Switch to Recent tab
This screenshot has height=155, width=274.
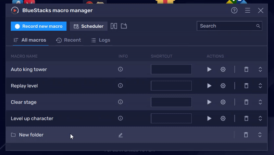68,40
